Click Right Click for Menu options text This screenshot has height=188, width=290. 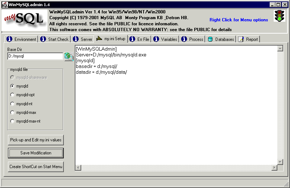click(239, 20)
